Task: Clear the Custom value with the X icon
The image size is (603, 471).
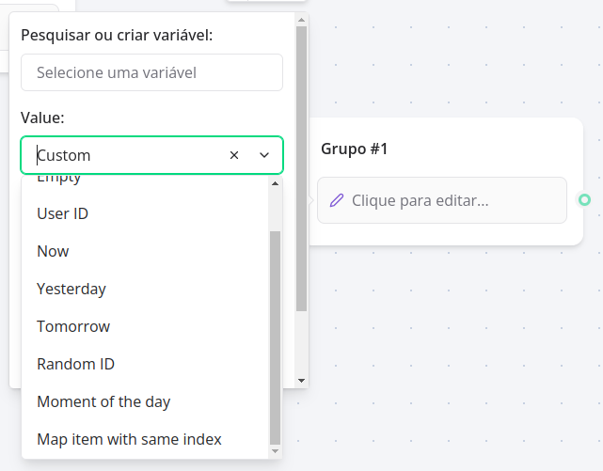Action: point(234,155)
